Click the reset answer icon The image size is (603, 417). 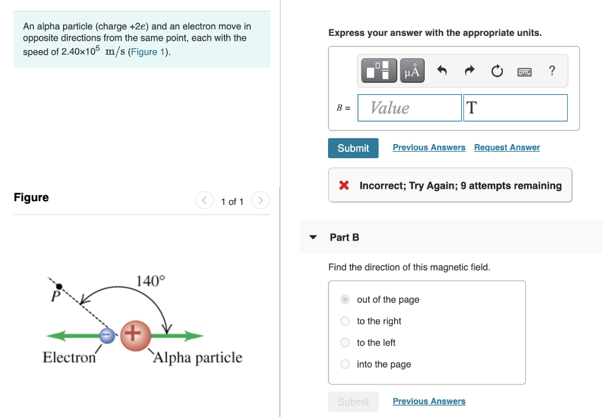coord(496,70)
